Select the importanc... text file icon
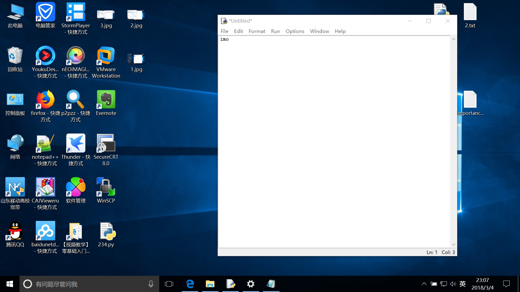The image size is (520, 292). (x=471, y=103)
